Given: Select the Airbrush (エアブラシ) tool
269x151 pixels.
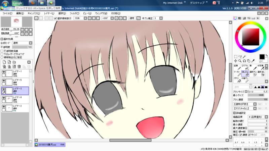Looking at the screenshot, I should pos(245,67).
